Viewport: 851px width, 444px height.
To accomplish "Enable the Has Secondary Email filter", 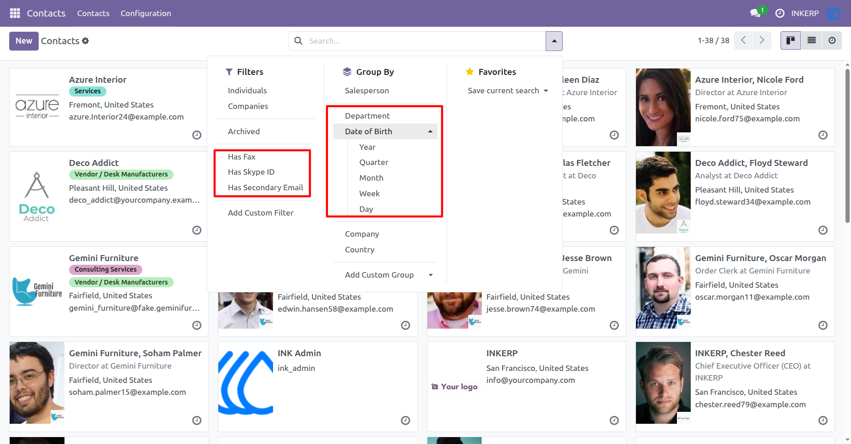I will [x=265, y=188].
